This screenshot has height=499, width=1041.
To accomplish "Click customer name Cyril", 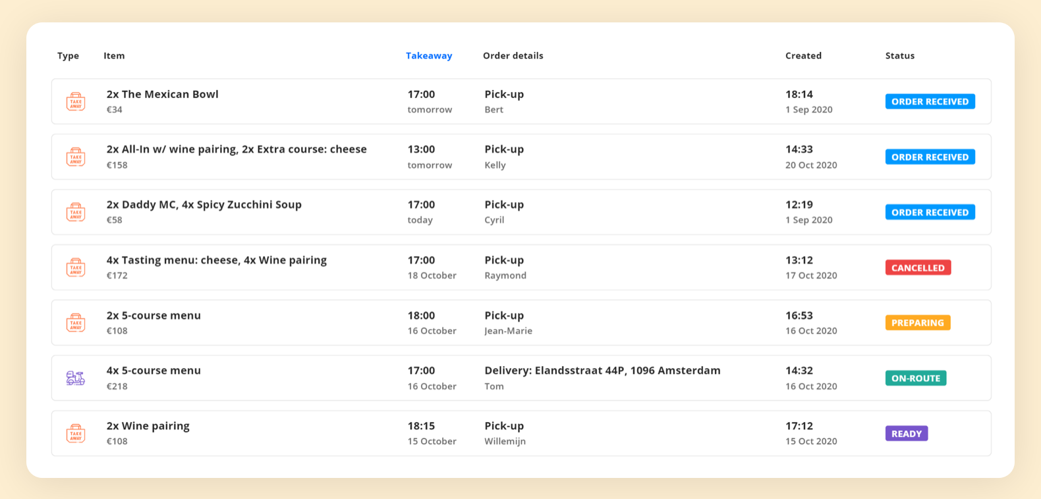I will 494,221.
